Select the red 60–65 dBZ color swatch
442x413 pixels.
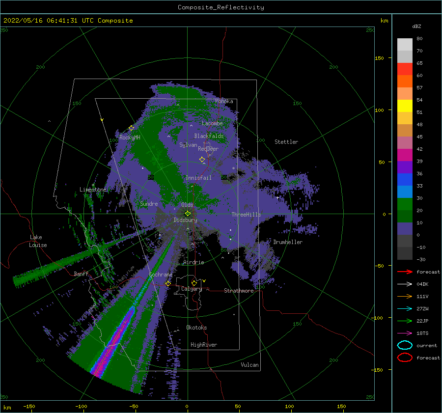click(x=405, y=69)
